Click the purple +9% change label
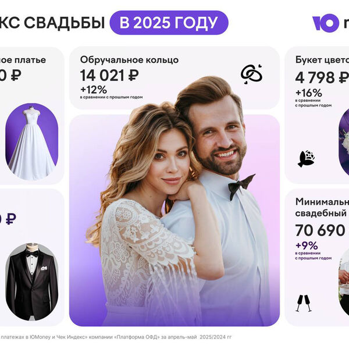This screenshot has height=349, width=349. pos(307,245)
